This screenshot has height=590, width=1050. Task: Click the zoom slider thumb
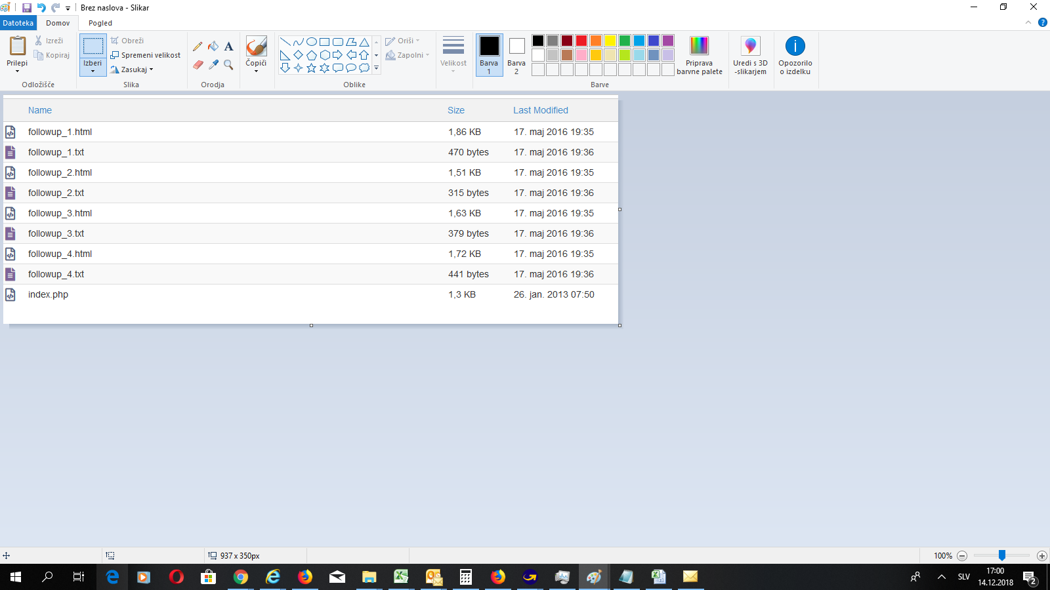click(x=1002, y=556)
